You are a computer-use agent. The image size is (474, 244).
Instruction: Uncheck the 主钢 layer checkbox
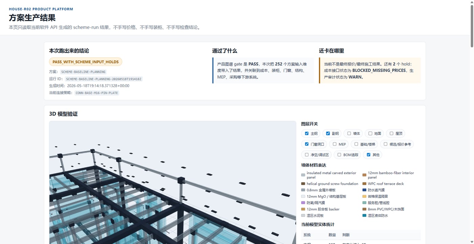click(307, 133)
